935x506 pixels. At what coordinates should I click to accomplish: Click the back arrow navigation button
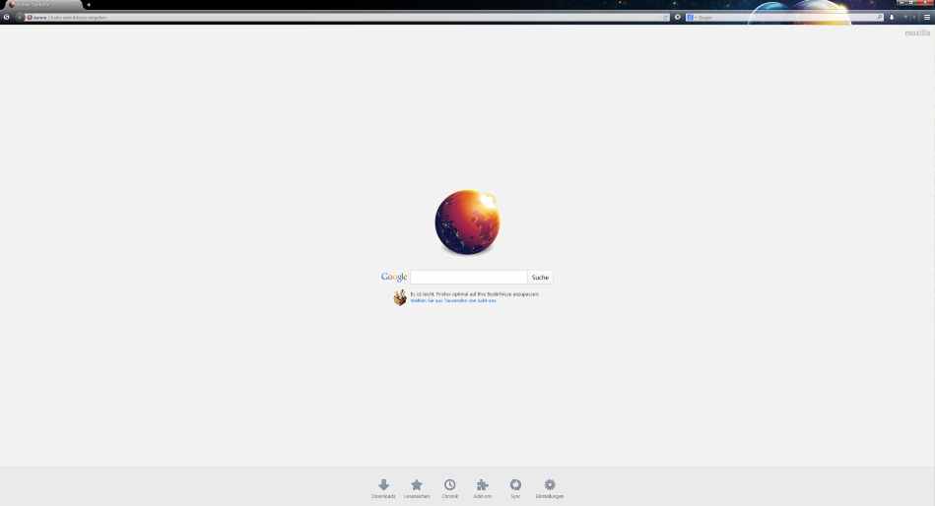(21, 18)
